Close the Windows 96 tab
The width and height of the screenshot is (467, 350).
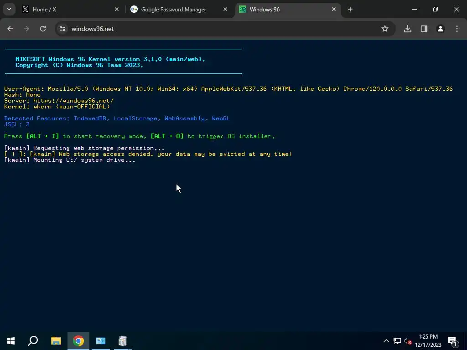point(334,9)
